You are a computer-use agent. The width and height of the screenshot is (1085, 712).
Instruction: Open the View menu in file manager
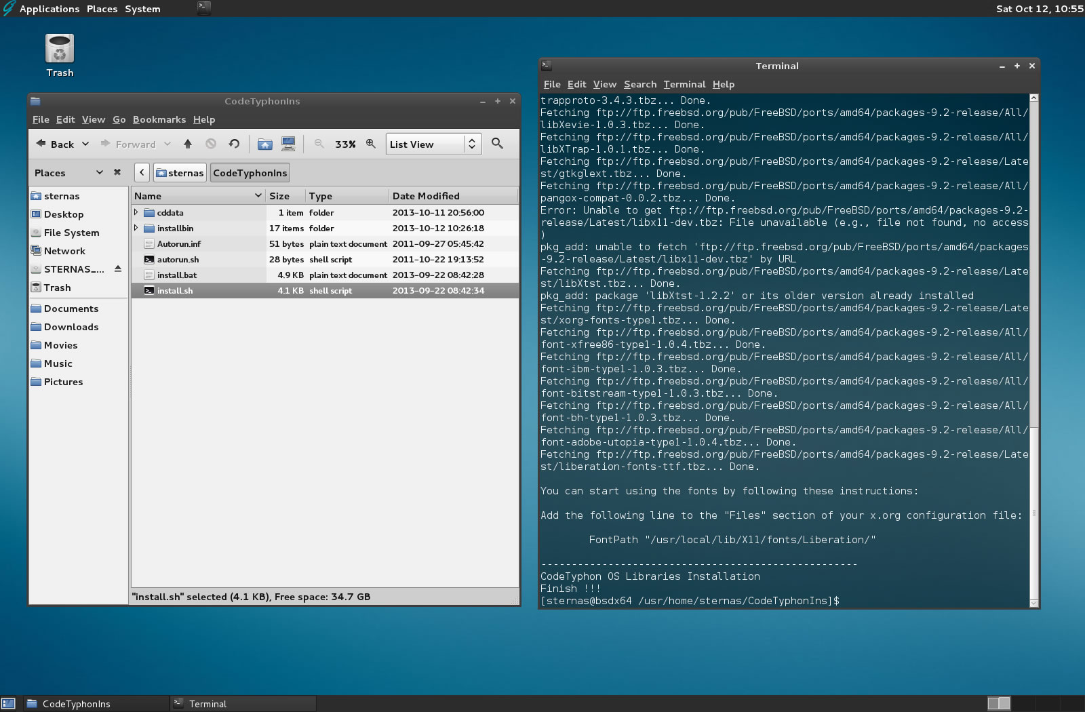94,119
